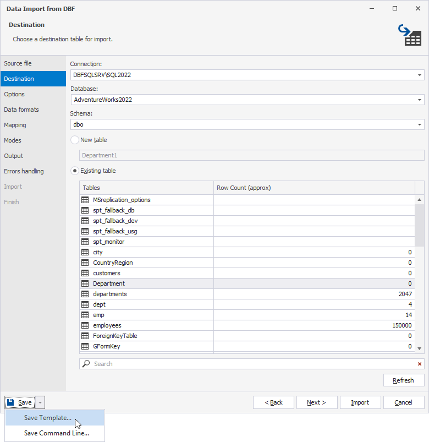The width and height of the screenshot is (429, 442).
Task: Click the floppy disk Save icon
Action: [10, 402]
